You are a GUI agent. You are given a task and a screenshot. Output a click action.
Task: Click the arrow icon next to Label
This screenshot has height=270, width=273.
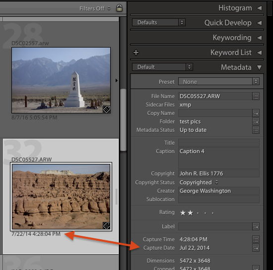point(256,227)
